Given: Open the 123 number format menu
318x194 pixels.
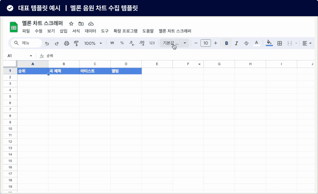Looking at the screenshot, I should pyautogui.click(x=152, y=43).
